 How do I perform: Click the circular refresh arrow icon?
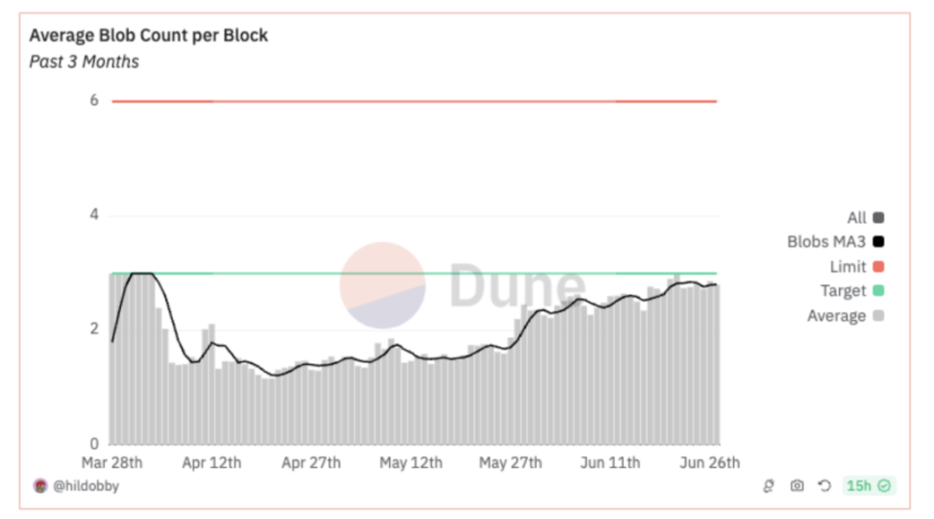click(823, 486)
